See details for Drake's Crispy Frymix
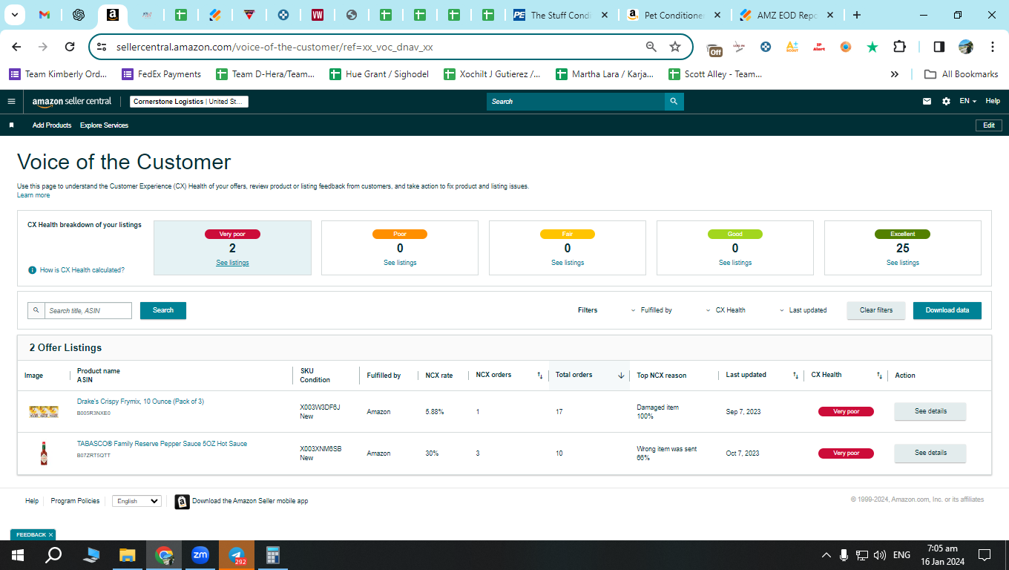This screenshot has height=570, width=1009. click(930, 411)
